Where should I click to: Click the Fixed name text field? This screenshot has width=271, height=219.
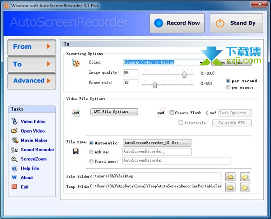pos(176,160)
